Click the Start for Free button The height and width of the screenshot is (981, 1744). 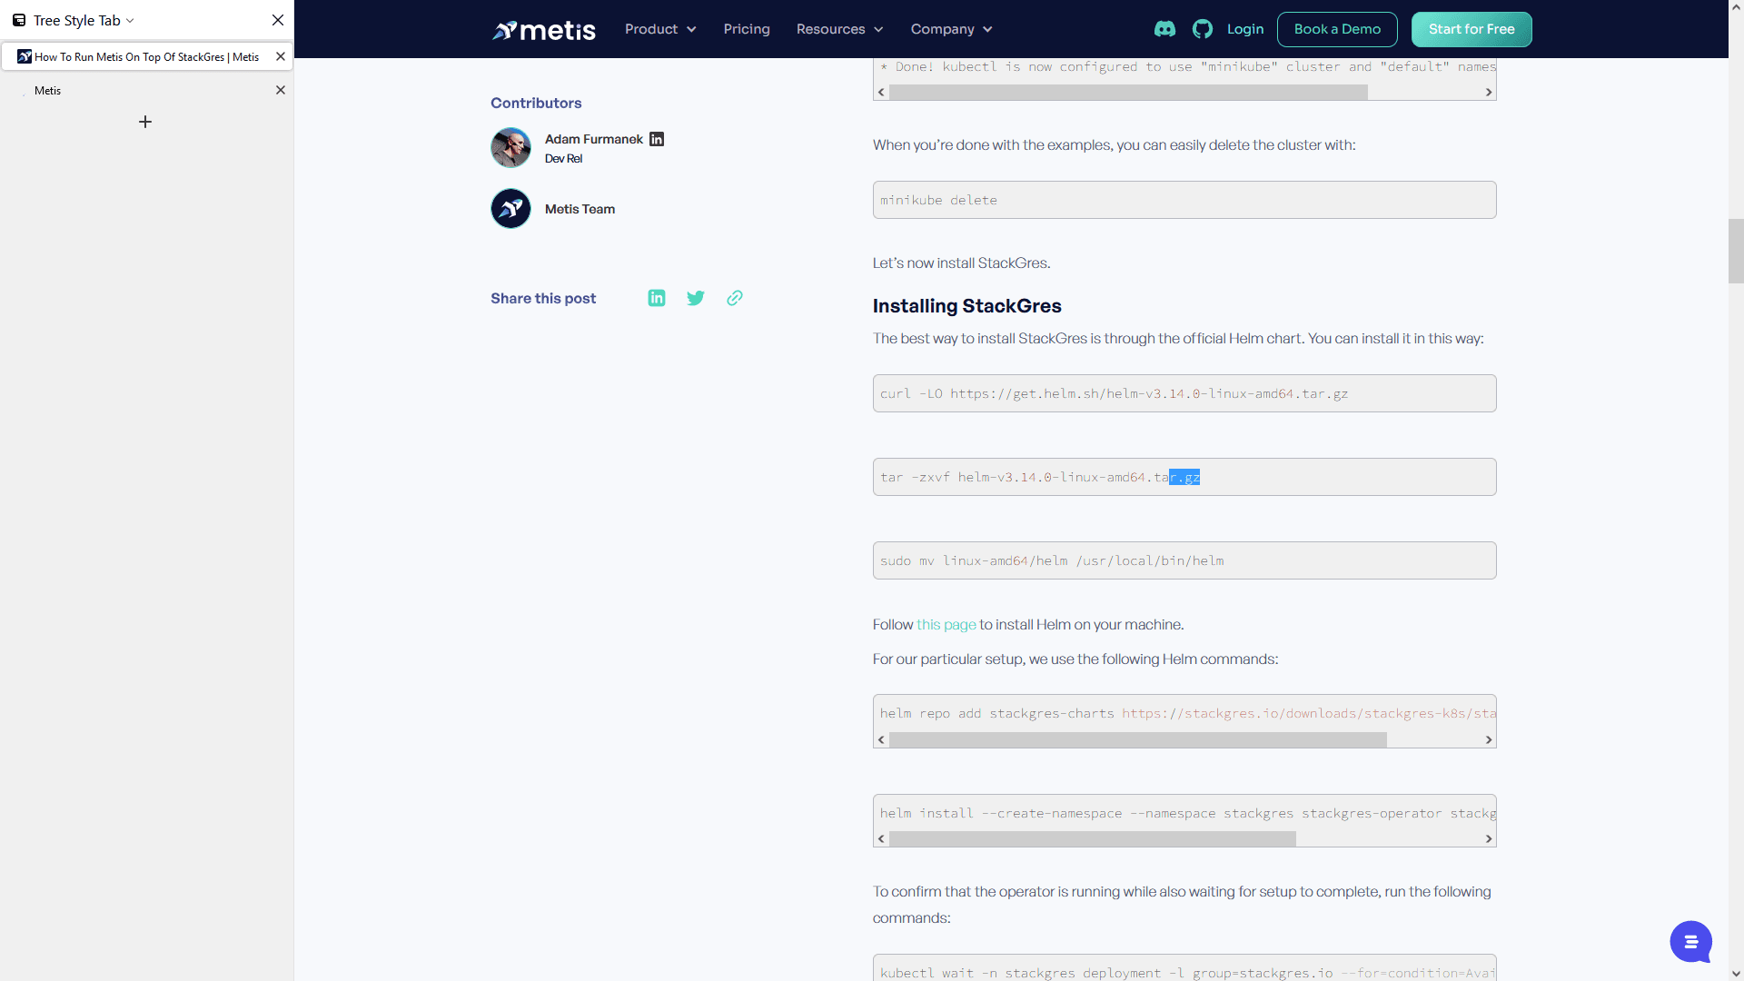tap(1471, 29)
